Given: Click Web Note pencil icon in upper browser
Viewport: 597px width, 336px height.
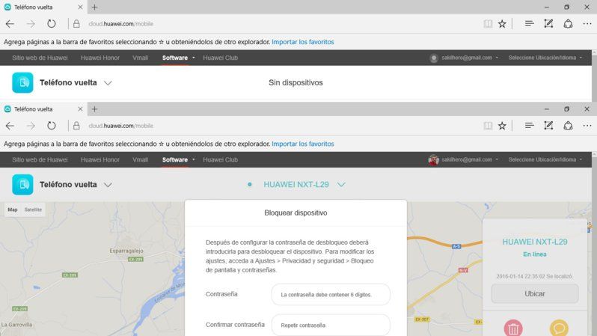Looking at the screenshot, I should 548,24.
